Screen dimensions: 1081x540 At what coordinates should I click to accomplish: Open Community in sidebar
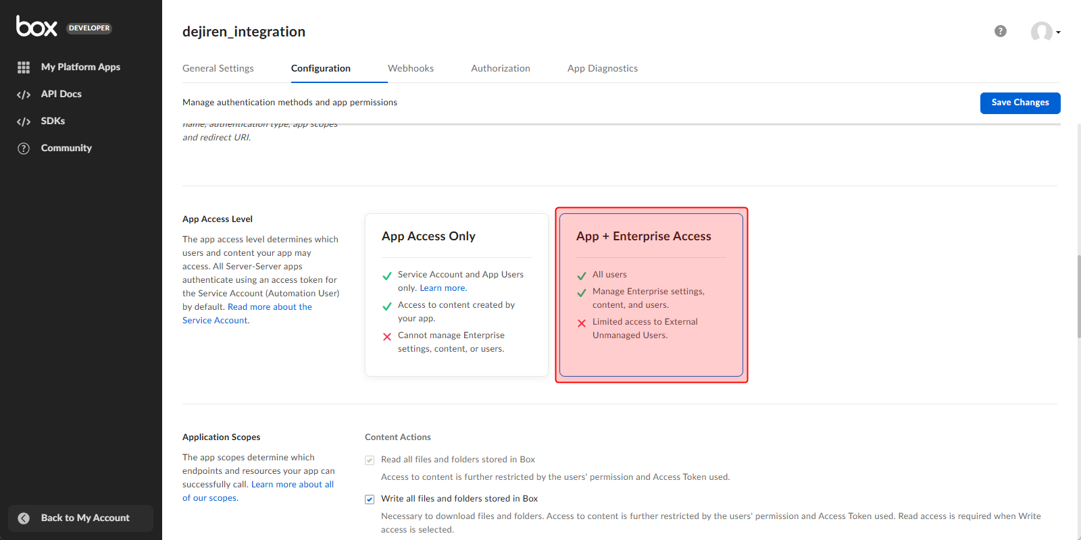click(66, 148)
